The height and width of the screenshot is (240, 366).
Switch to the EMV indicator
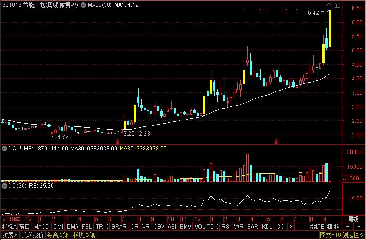[186, 227]
